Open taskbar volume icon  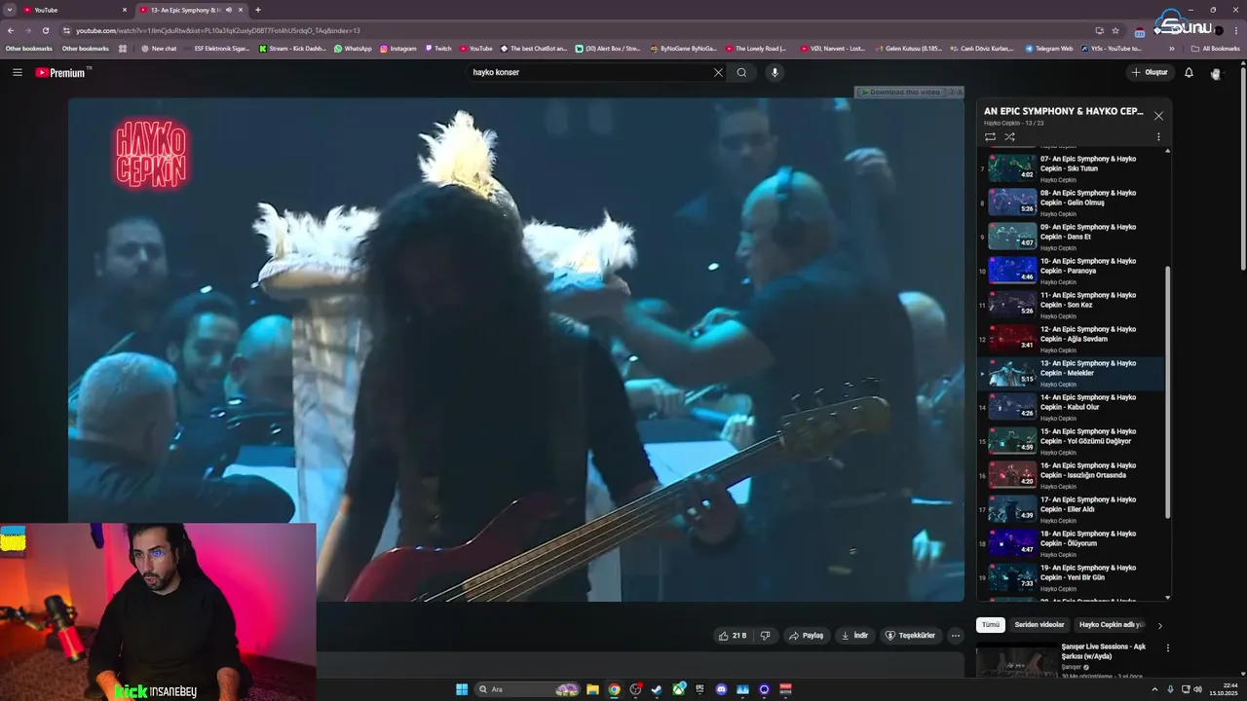(1198, 689)
